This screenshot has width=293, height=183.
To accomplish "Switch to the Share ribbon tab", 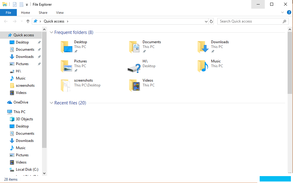I will pyautogui.click(x=43, y=13).
